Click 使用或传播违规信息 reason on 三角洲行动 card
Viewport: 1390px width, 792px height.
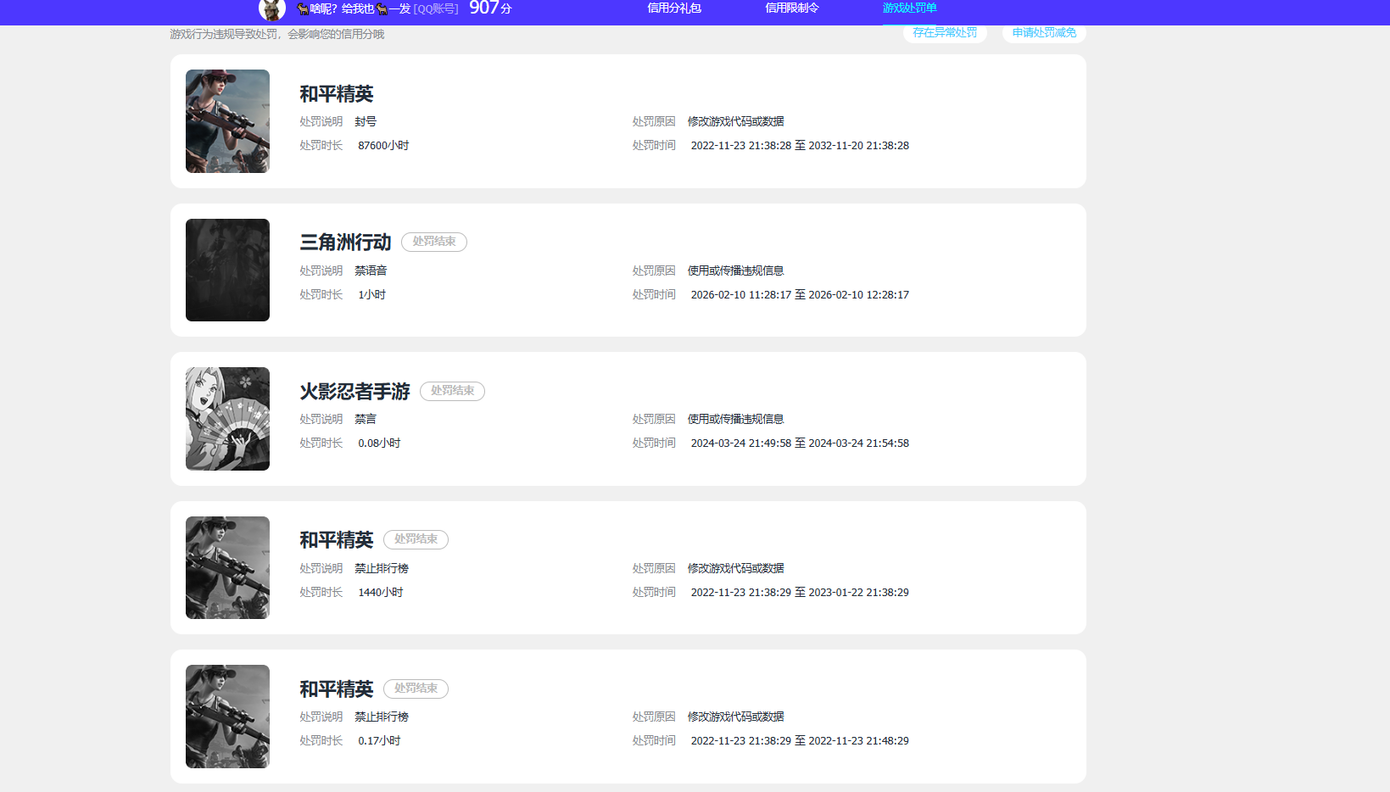pyautogui.click(x=735, y=271)
